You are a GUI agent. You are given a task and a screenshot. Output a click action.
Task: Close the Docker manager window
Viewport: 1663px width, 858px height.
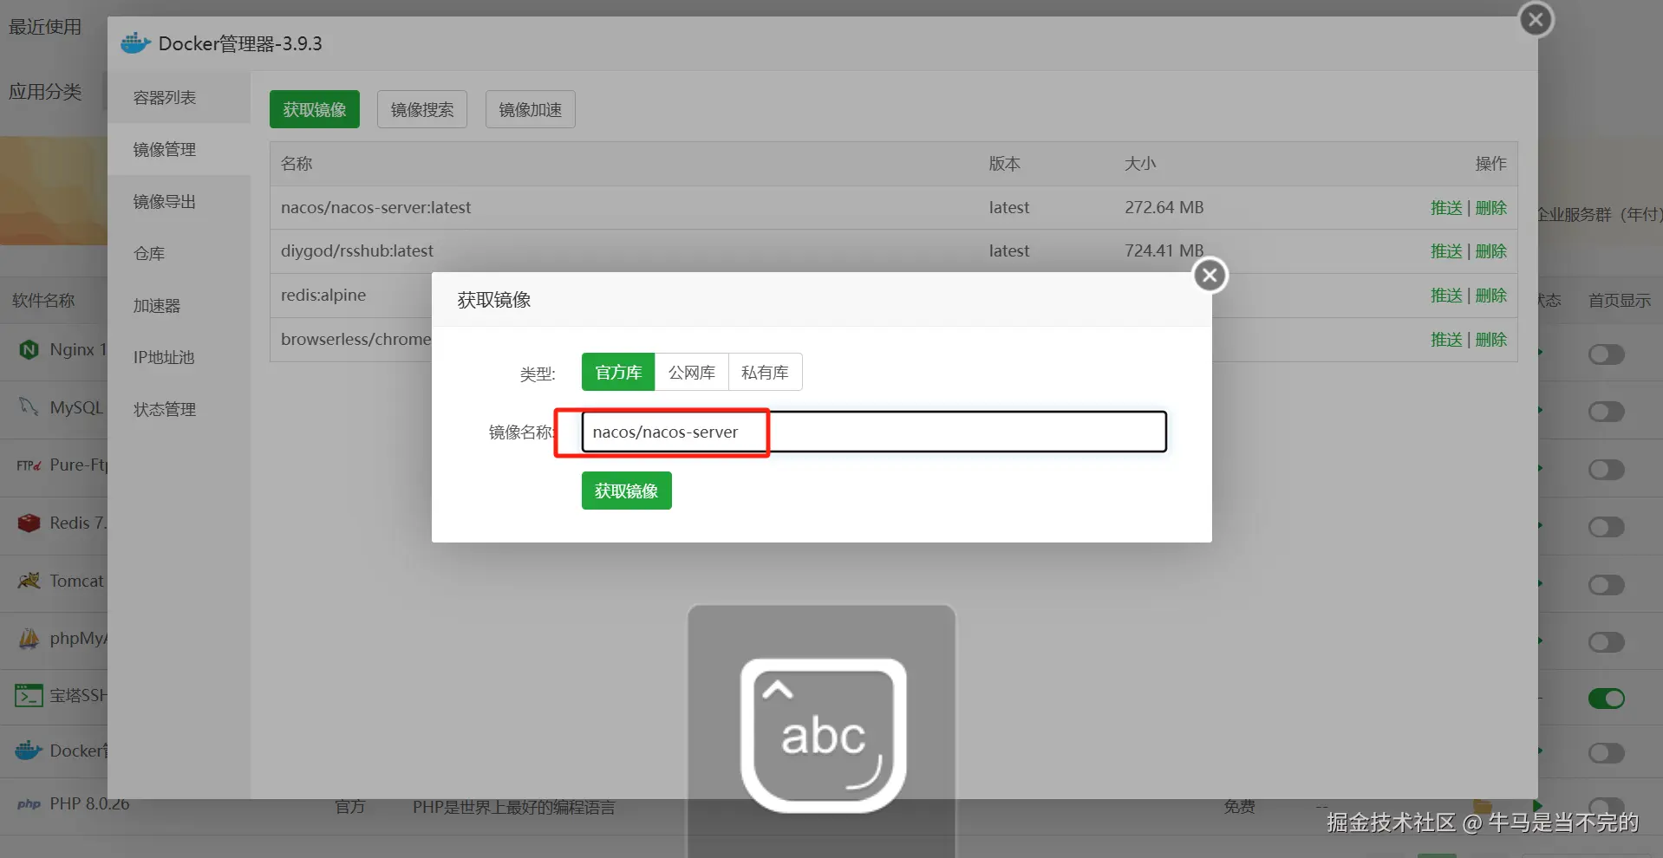coord(1536,19)
